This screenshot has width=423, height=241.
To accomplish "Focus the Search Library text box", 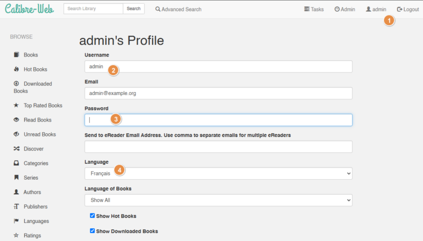I will pos(93,8).
